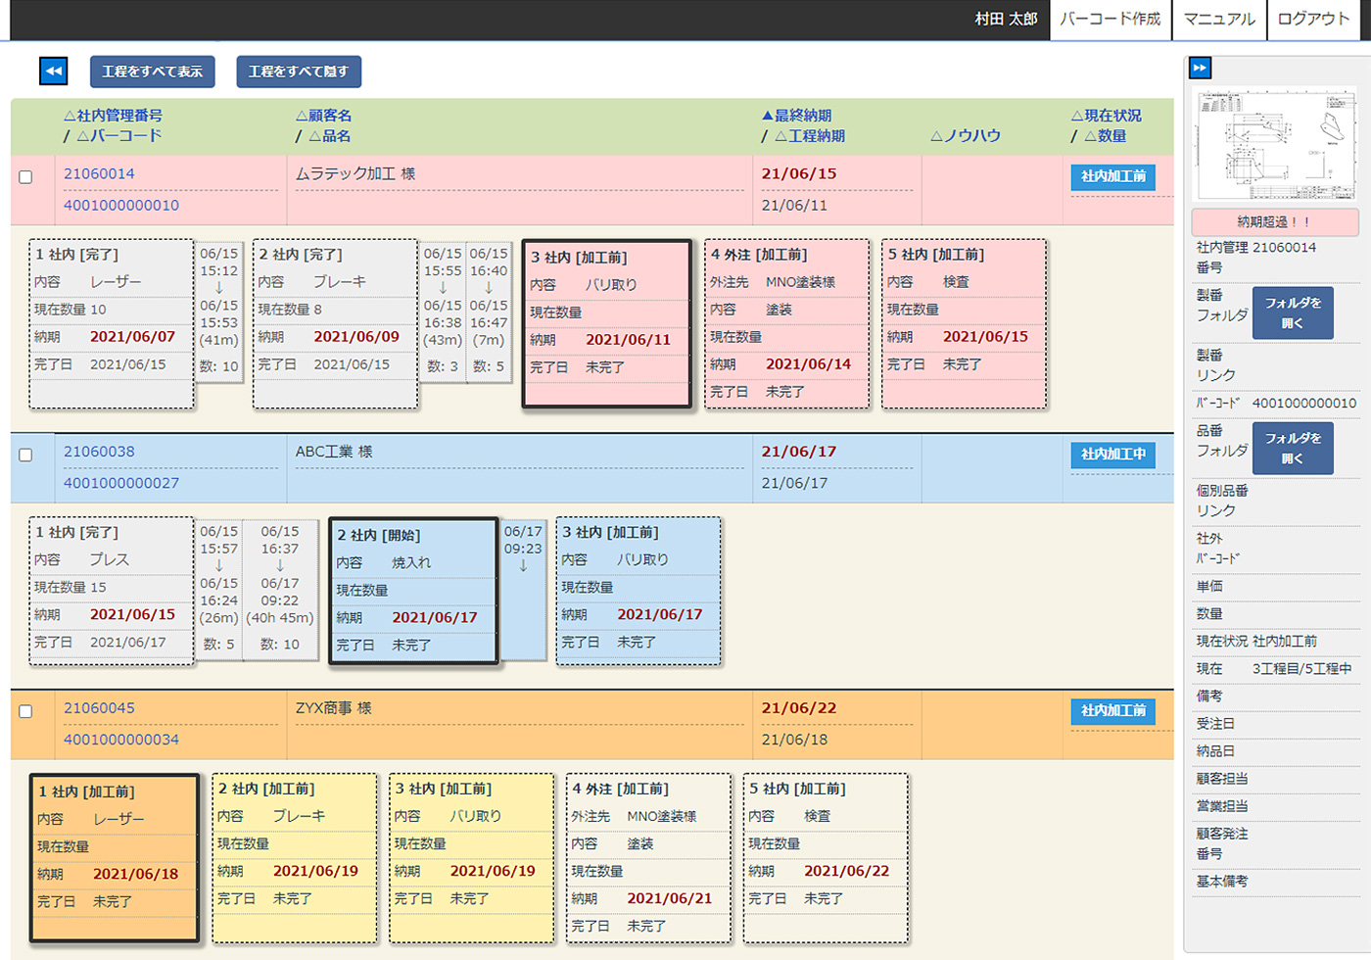1371x960 pixels.
Task: Toggle checkbox for order 21060014
Action: click(x=25, y=177)
